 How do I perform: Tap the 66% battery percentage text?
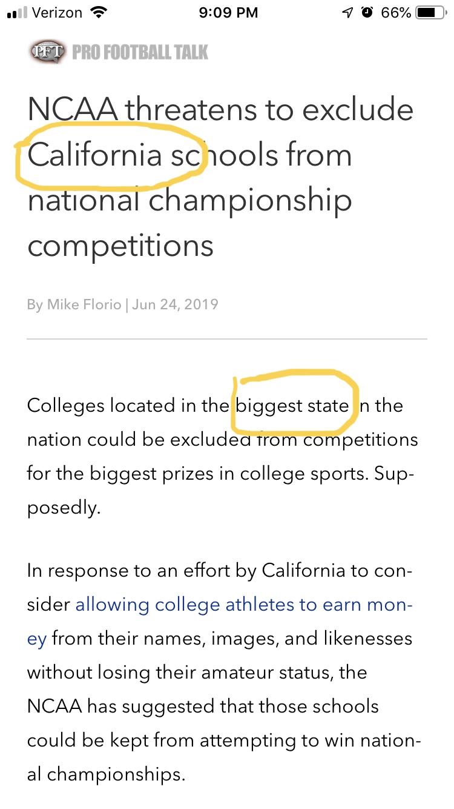[x=396, y=13]
